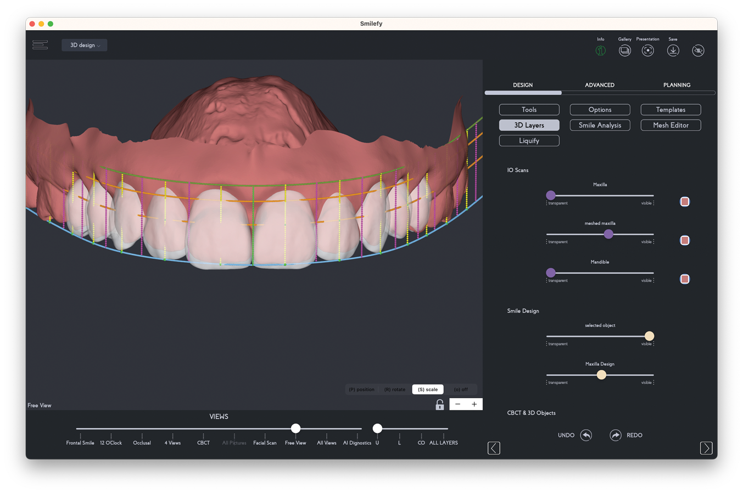The image size is (743, 493).
Task: Launch the Presentation mode icon
Action: (x=648, y=50)
